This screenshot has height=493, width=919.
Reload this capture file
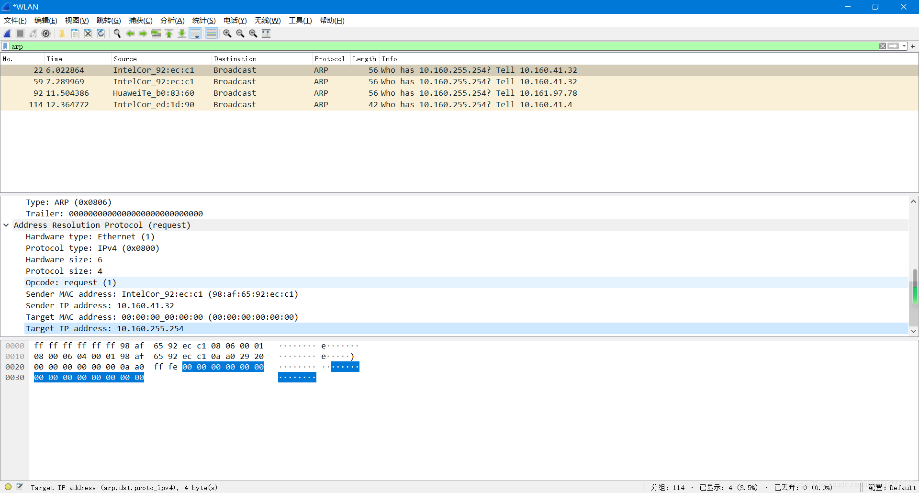[x=101, y=34]
